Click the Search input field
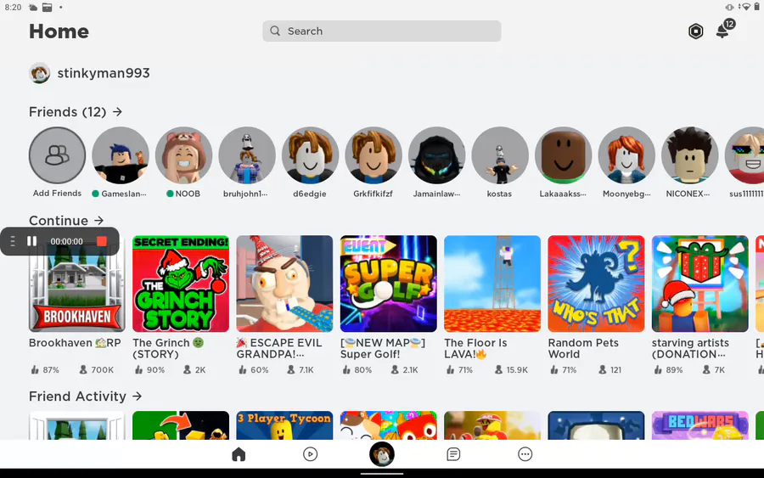764x478 pixels. 381,31
